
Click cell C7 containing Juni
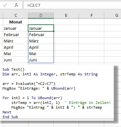(x=16, y=60)
